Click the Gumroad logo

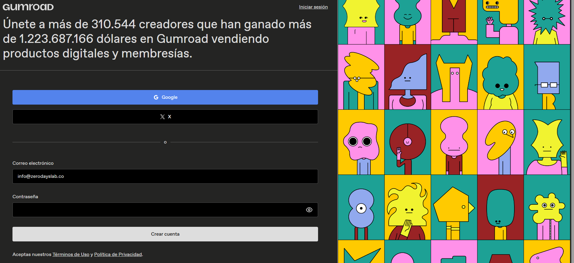tap(28, 7)
